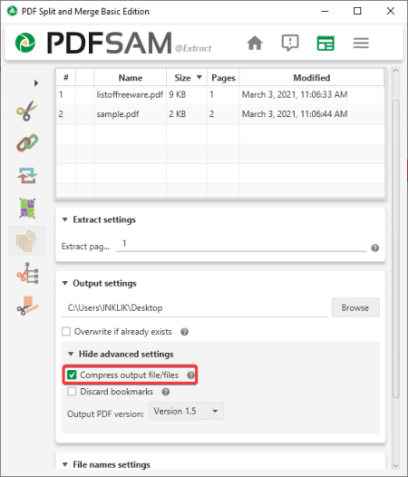Image resolution: width=408 pixels, height=477 pixels.
Task: Collapse Output settings section
Action: (x=64, y=283)
